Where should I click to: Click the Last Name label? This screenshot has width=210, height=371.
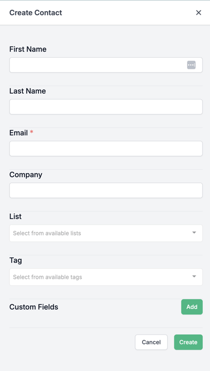pos(27,91)
